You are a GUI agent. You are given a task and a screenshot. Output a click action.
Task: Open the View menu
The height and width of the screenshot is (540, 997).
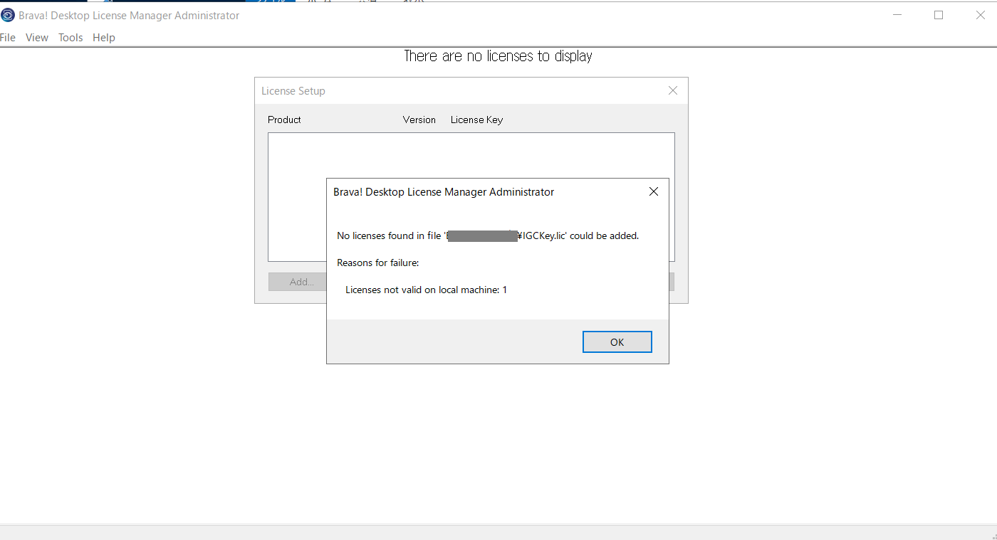(x=37, y=38)
